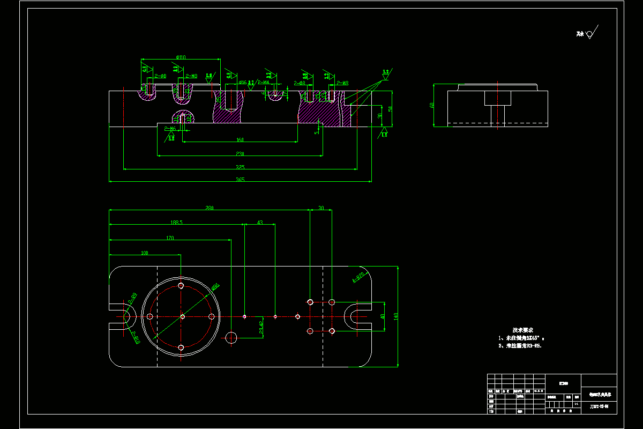Screen dimensions: 643x429
Task: Select the 43 dimension text
Action: pyautogui.click(x=260, y=222)
